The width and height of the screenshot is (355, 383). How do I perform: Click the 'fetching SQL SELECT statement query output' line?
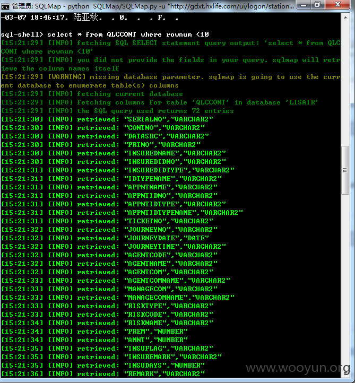(x=170, y=47)
